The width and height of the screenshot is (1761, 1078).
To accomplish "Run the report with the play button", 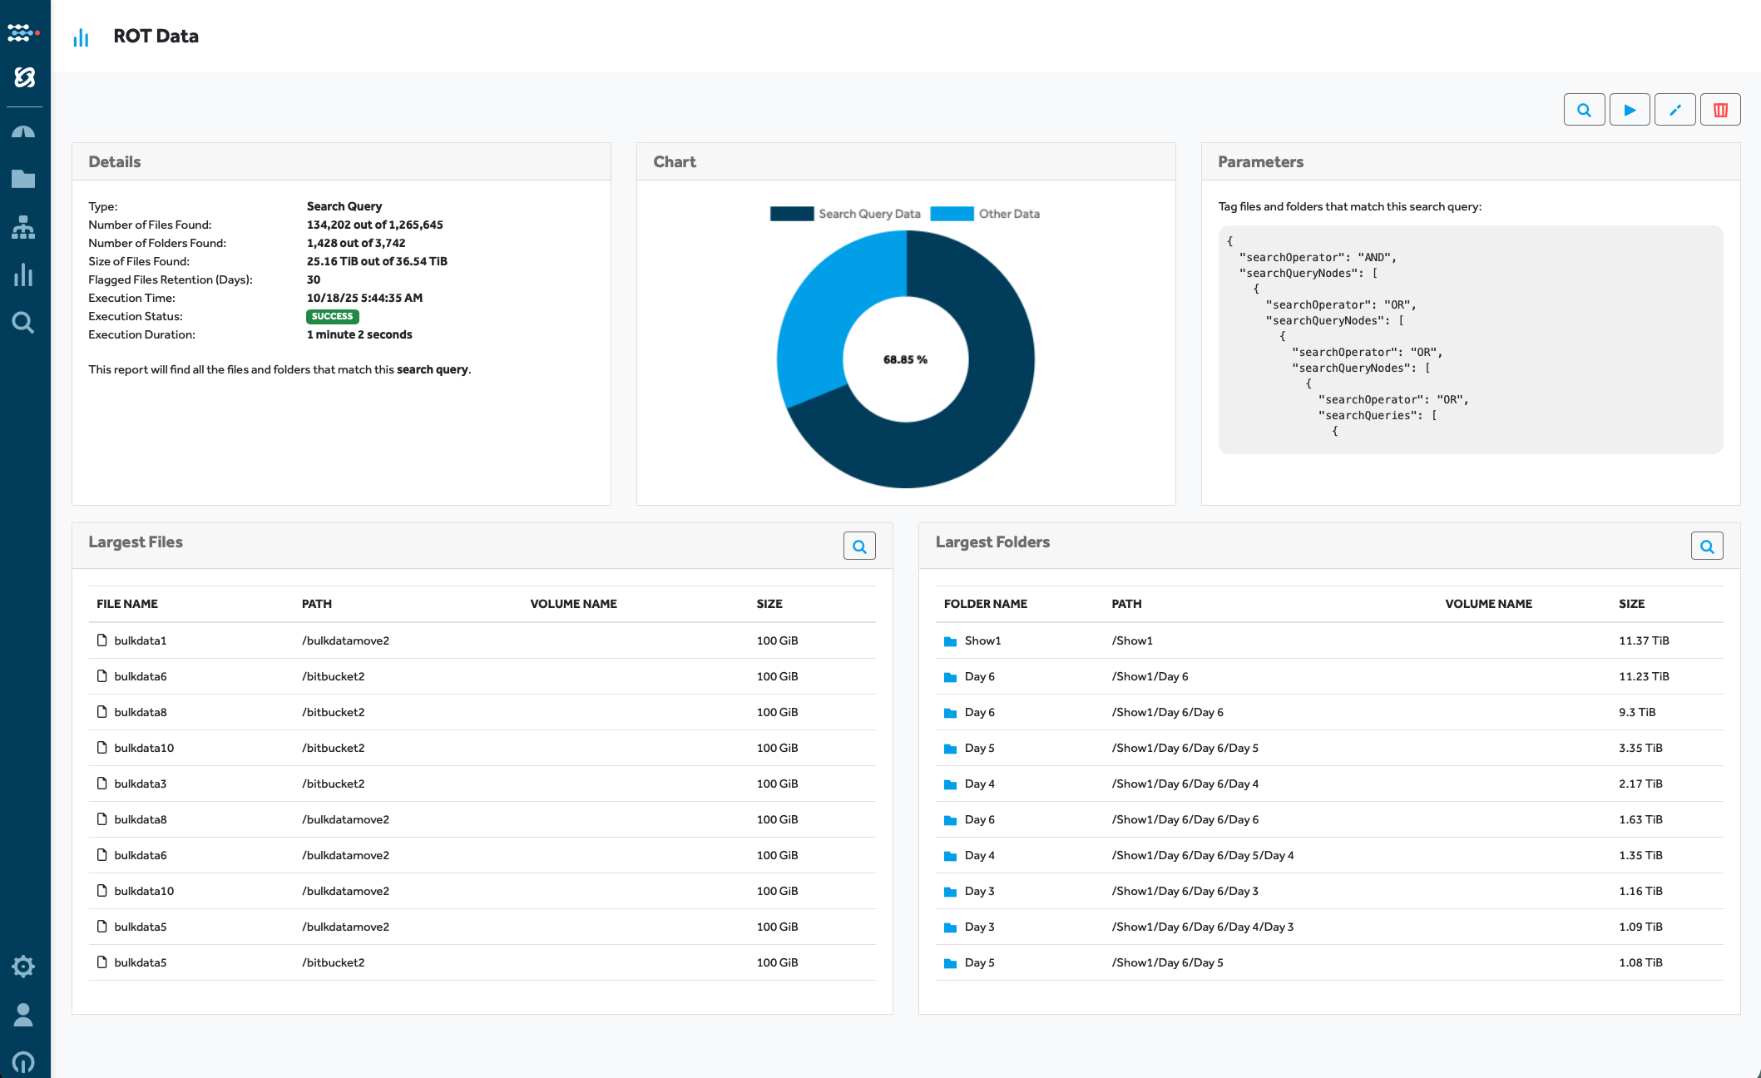I will tap(1630, 109).
